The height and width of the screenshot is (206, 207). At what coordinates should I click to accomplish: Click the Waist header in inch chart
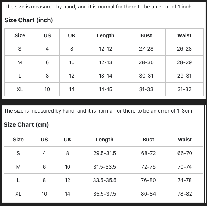(x=184, y=35)
